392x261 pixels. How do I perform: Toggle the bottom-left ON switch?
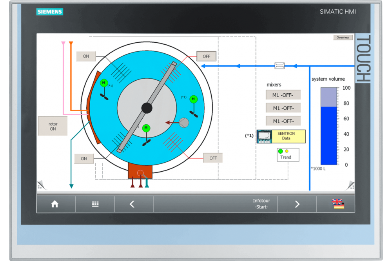pos(84,159)
